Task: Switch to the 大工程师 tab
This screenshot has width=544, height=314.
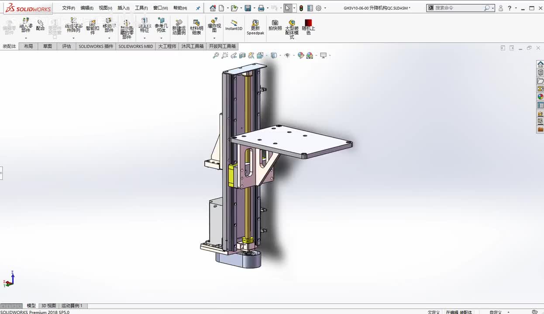Action: coord(167,46)
